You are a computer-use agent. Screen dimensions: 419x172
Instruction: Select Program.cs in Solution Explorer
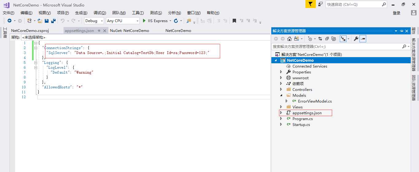pyautogui.click(x=303, y=119)
